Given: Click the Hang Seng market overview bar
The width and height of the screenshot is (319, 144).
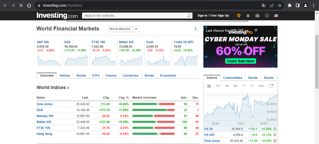Looking at the screenshot, I should point(154,134).
